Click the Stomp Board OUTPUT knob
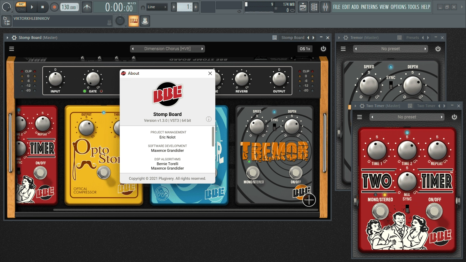Screen dimensions: 466x262 [x=279, y=79]
